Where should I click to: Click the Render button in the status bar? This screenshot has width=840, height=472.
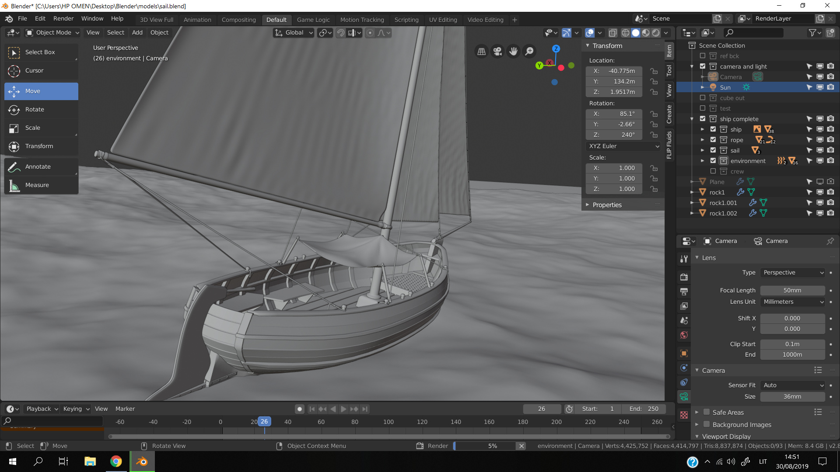pos(432,446)
